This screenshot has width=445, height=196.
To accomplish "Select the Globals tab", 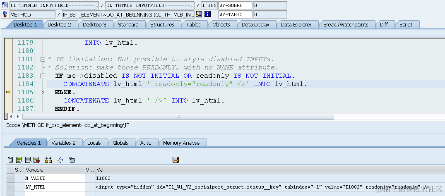I will tap(120, 143).
